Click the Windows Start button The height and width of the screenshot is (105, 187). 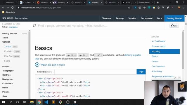tap(4, 102)
